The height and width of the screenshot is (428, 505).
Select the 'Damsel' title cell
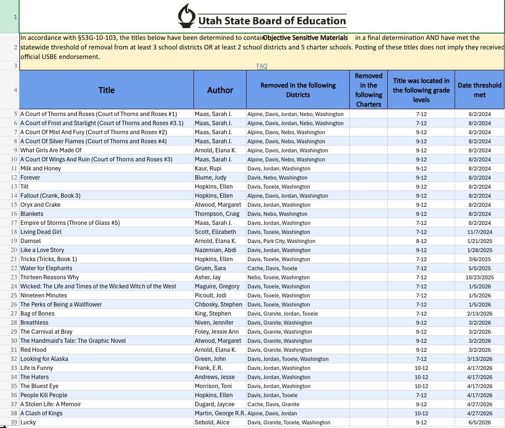(107, 241)
